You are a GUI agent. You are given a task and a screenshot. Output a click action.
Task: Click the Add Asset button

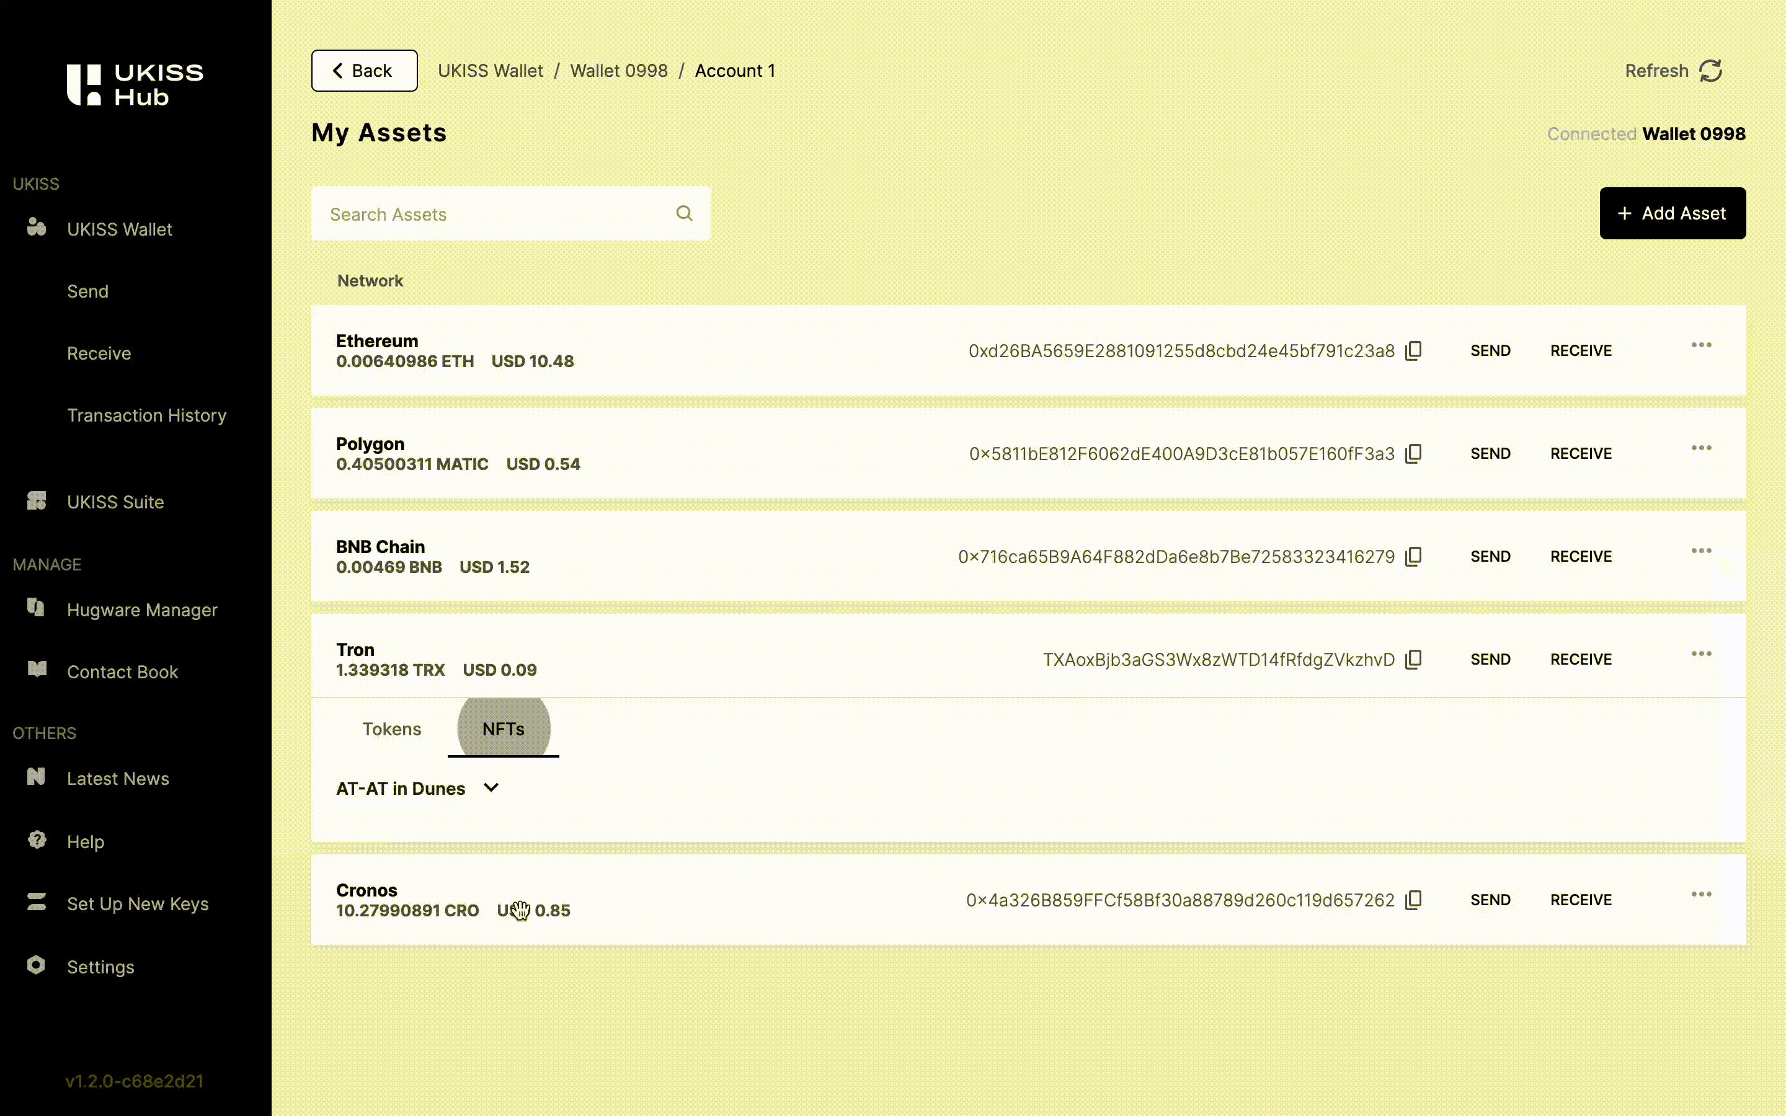[1673, 213]
